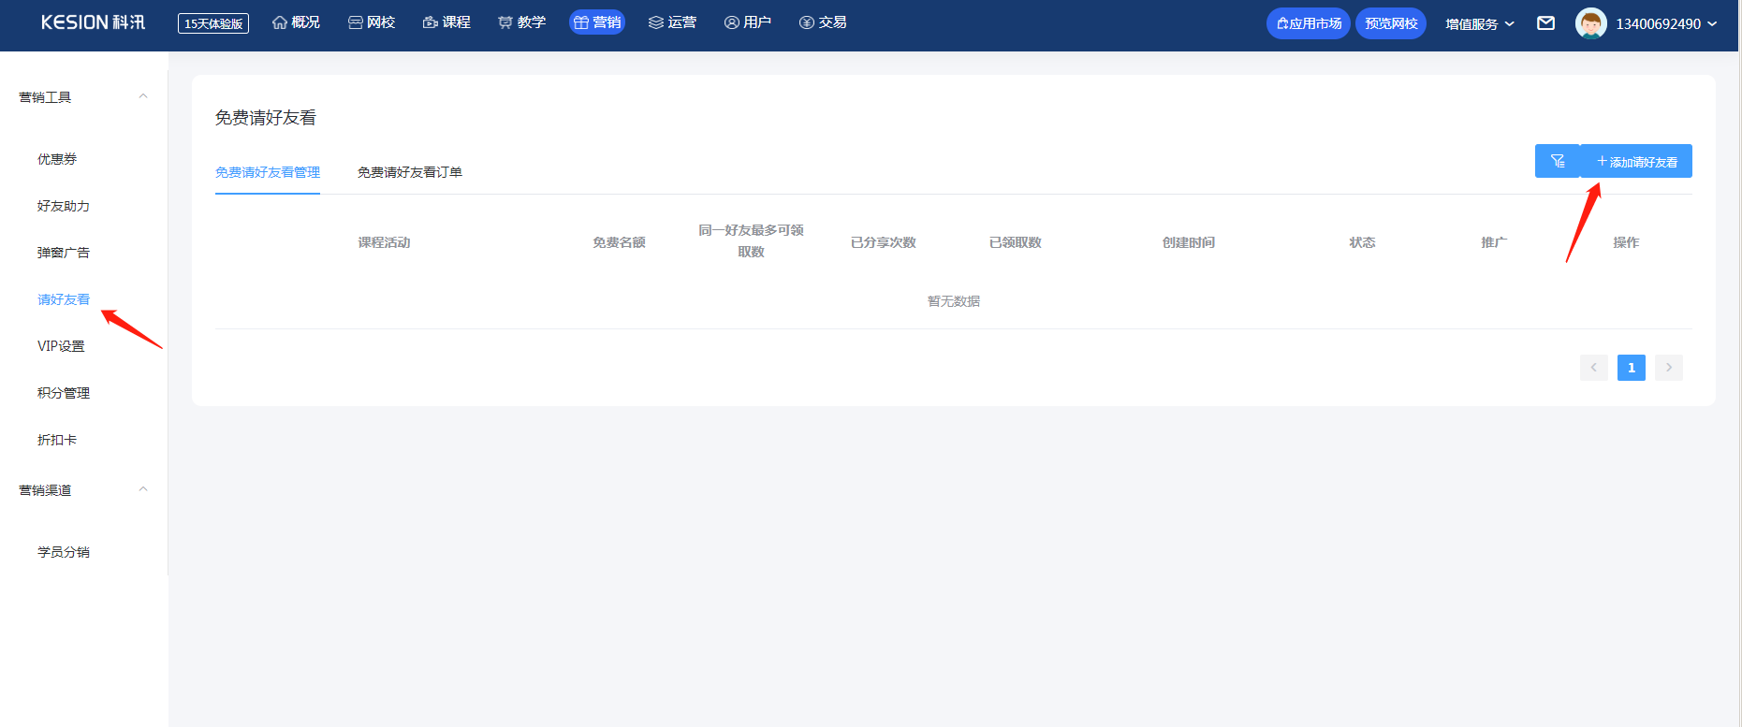This screenshot has width=1742, height=727.
Task: Open 概况 home overview in navbar
Action: [296, 22]
